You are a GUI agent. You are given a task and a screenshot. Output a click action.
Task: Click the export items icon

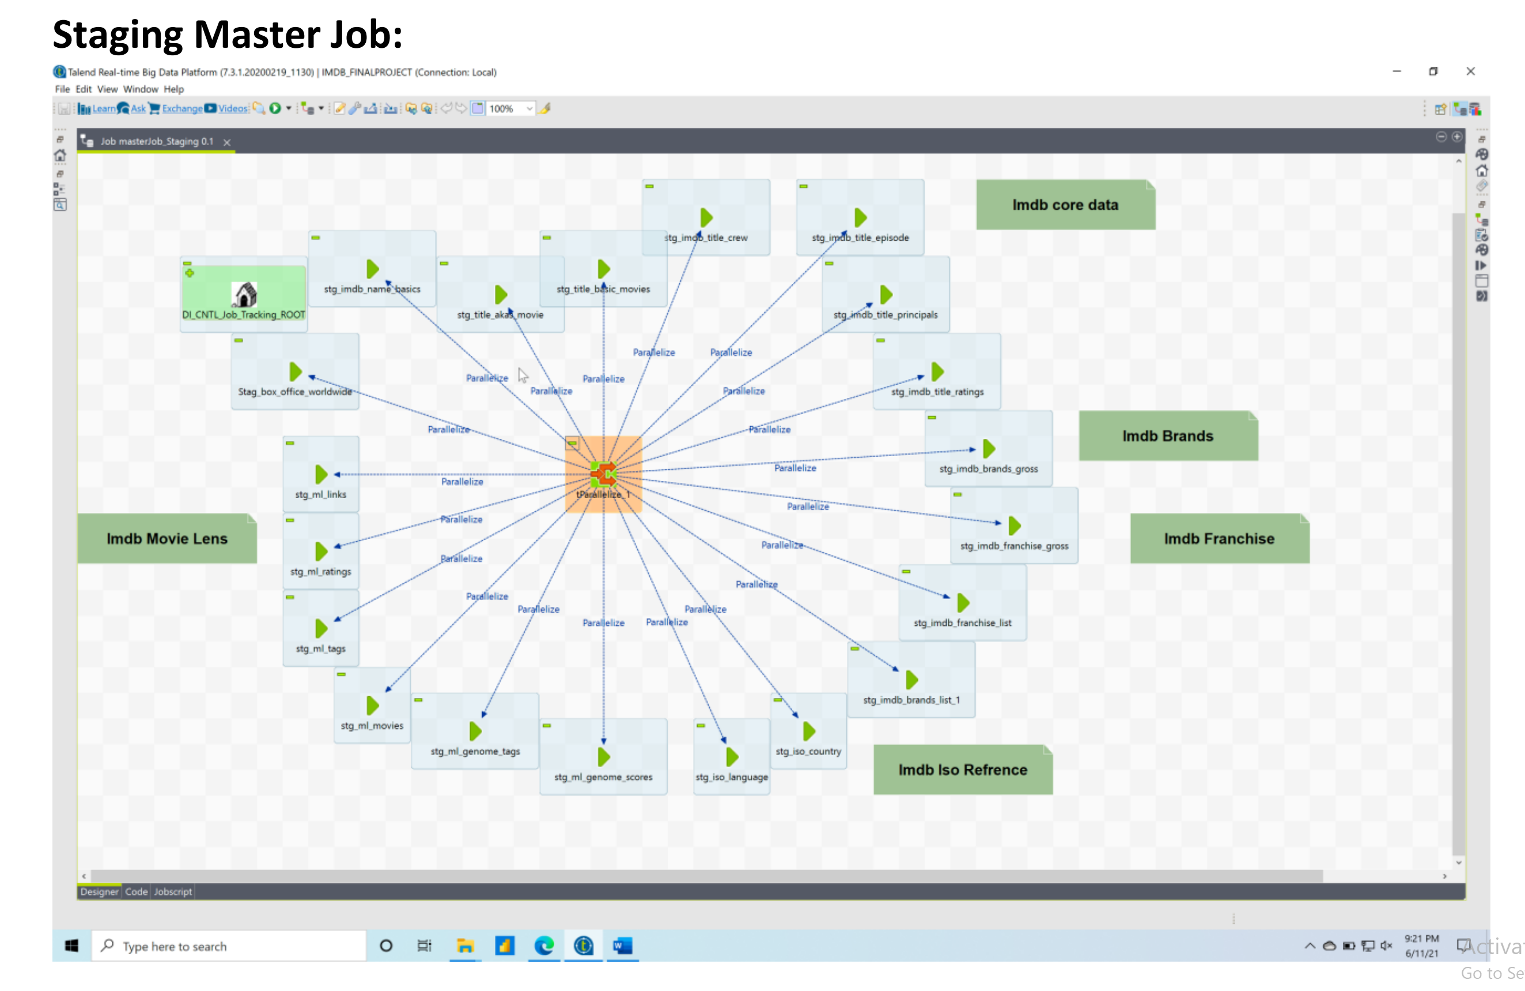370,108
